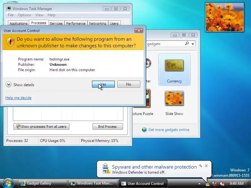Image resolution: width=251 pixels, height=188 pixels.
Task: Show hidden tray icons arrow
Action: coord(199,184)
